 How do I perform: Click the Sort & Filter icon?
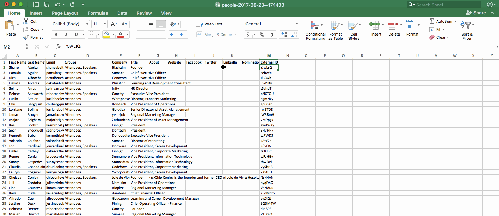tap(467, 25)
